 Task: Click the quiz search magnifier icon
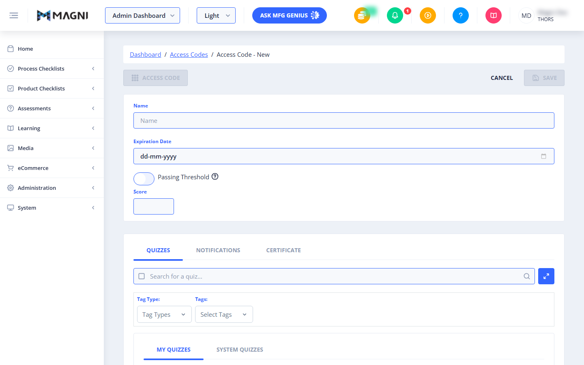click(x=527, y=276)
